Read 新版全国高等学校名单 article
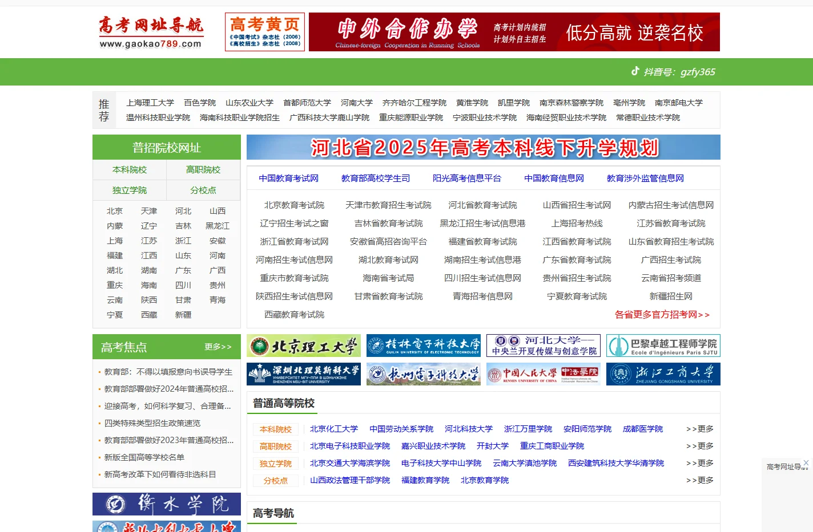Screen dimensions: 813x532 coord(144,457)
